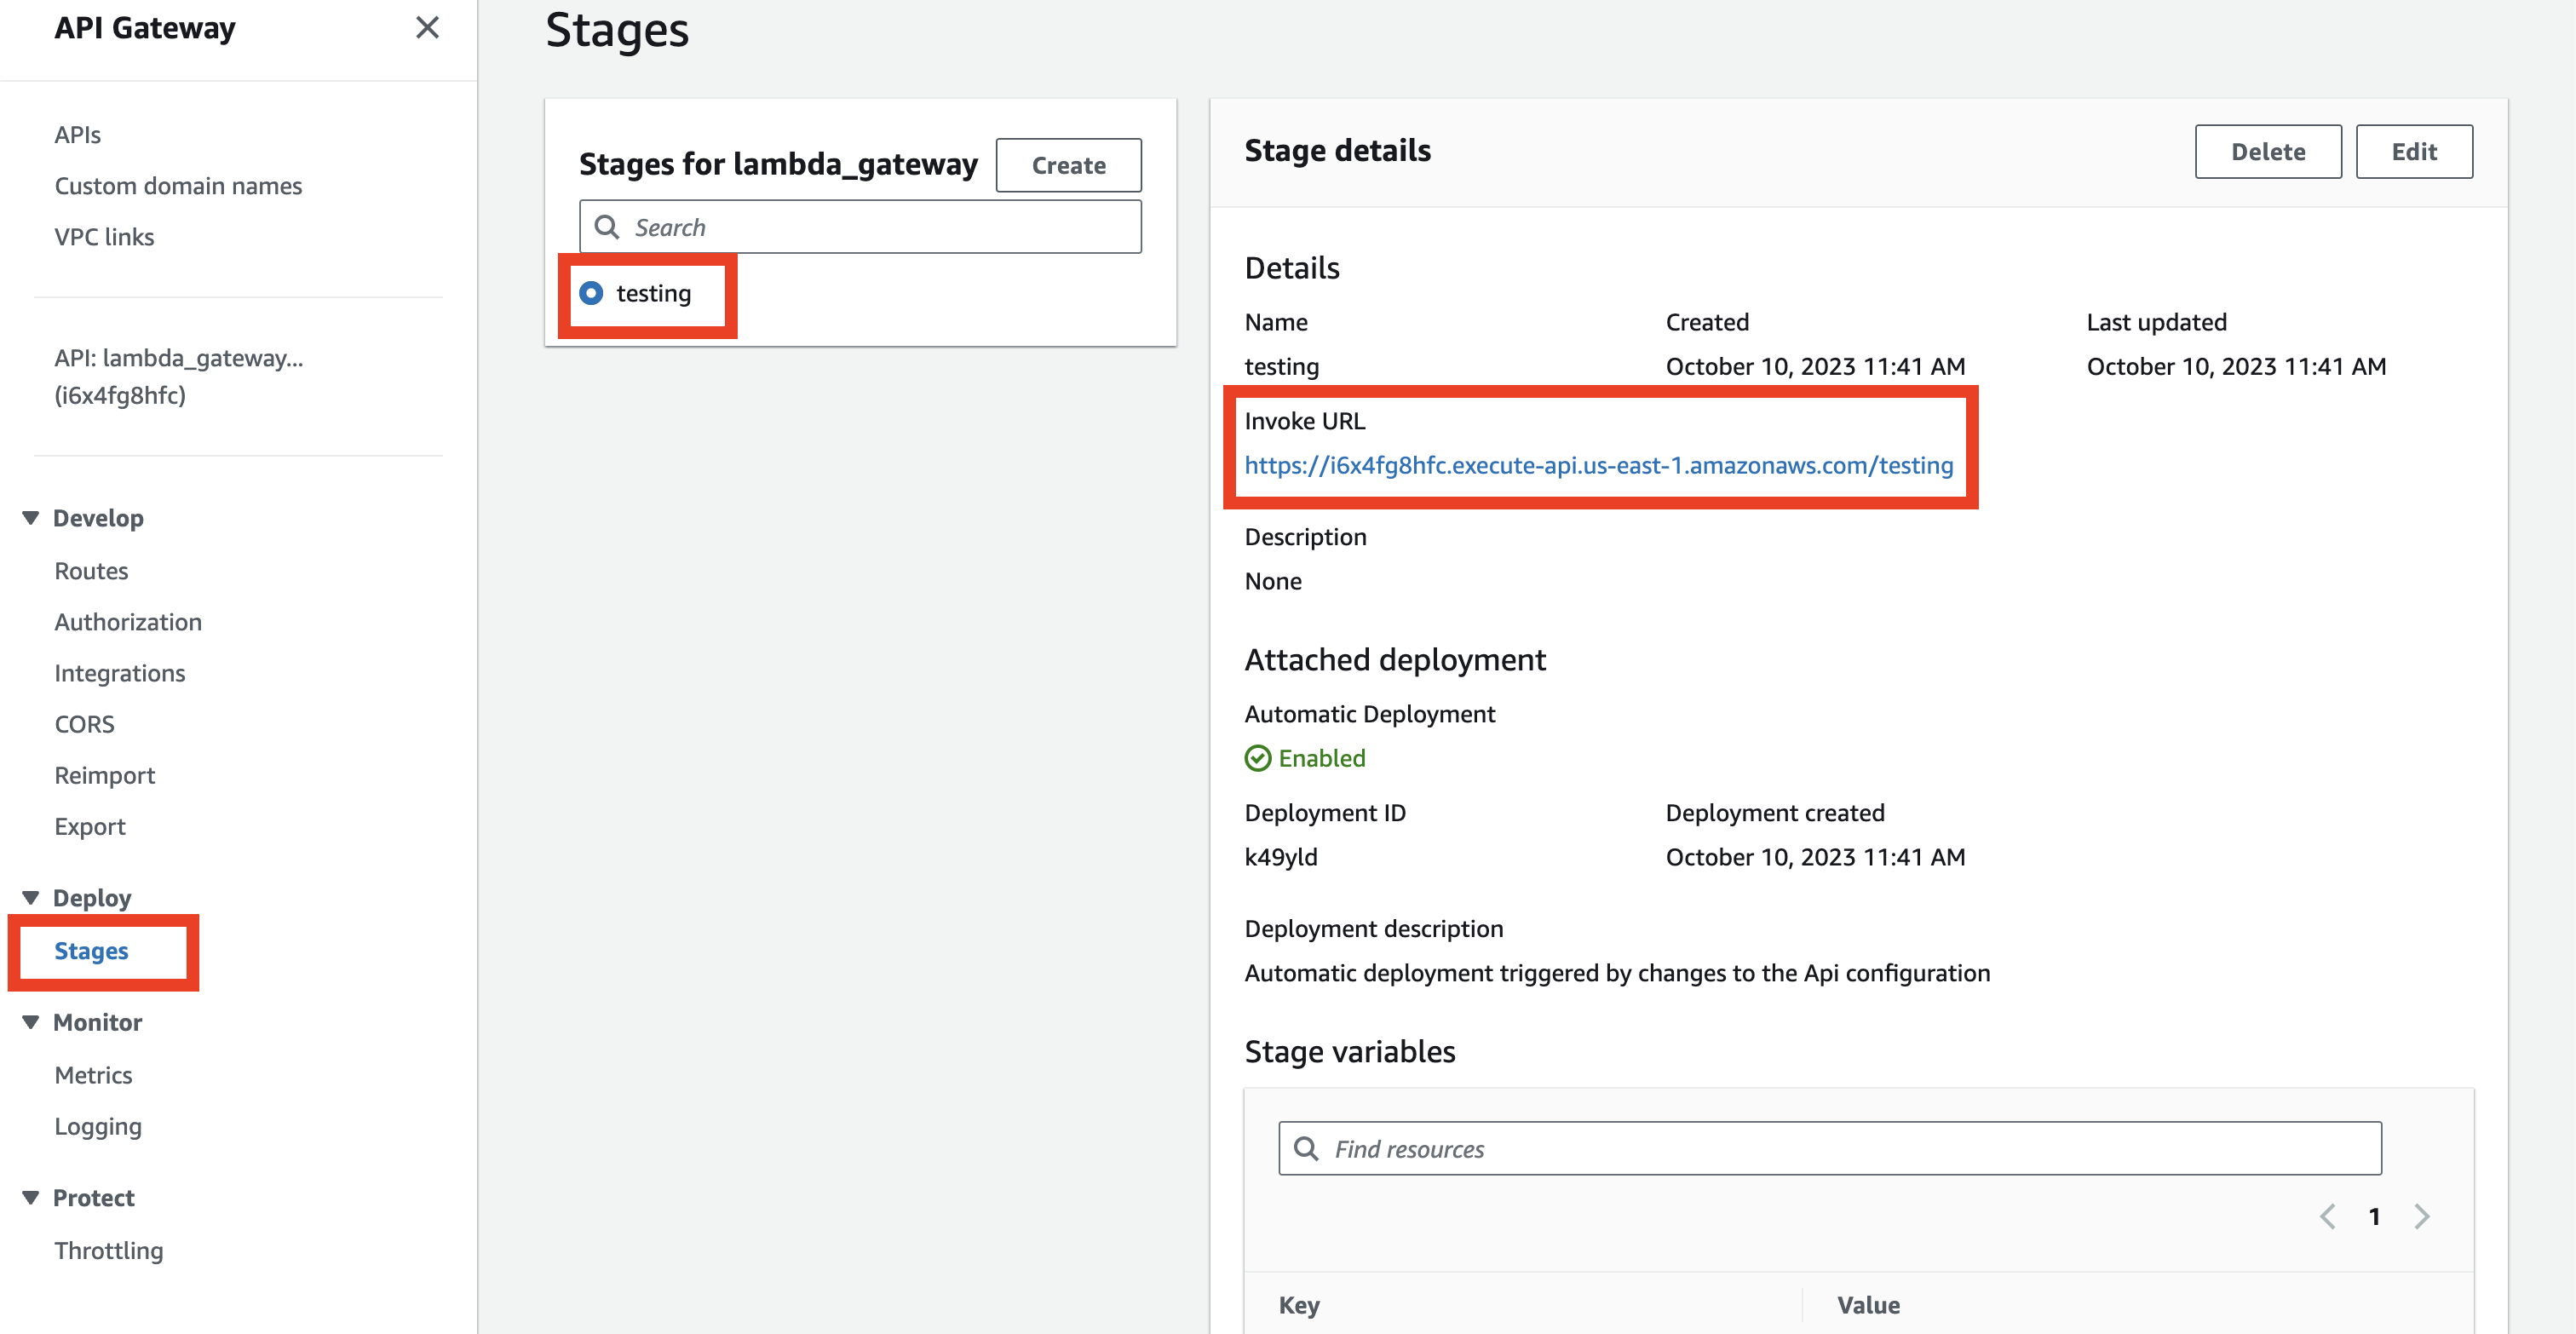Image resolution: width=2576 pixels, height=1334 pixels.
Task: Click the previous page chevron under Stage variables
Action: tap(2329, 1216)
